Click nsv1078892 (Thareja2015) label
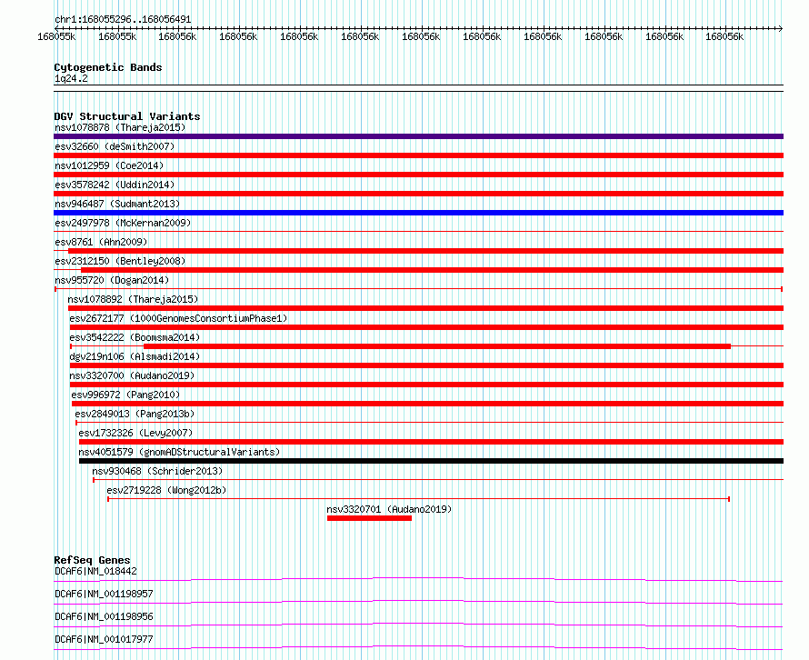 tap(133, 299)
